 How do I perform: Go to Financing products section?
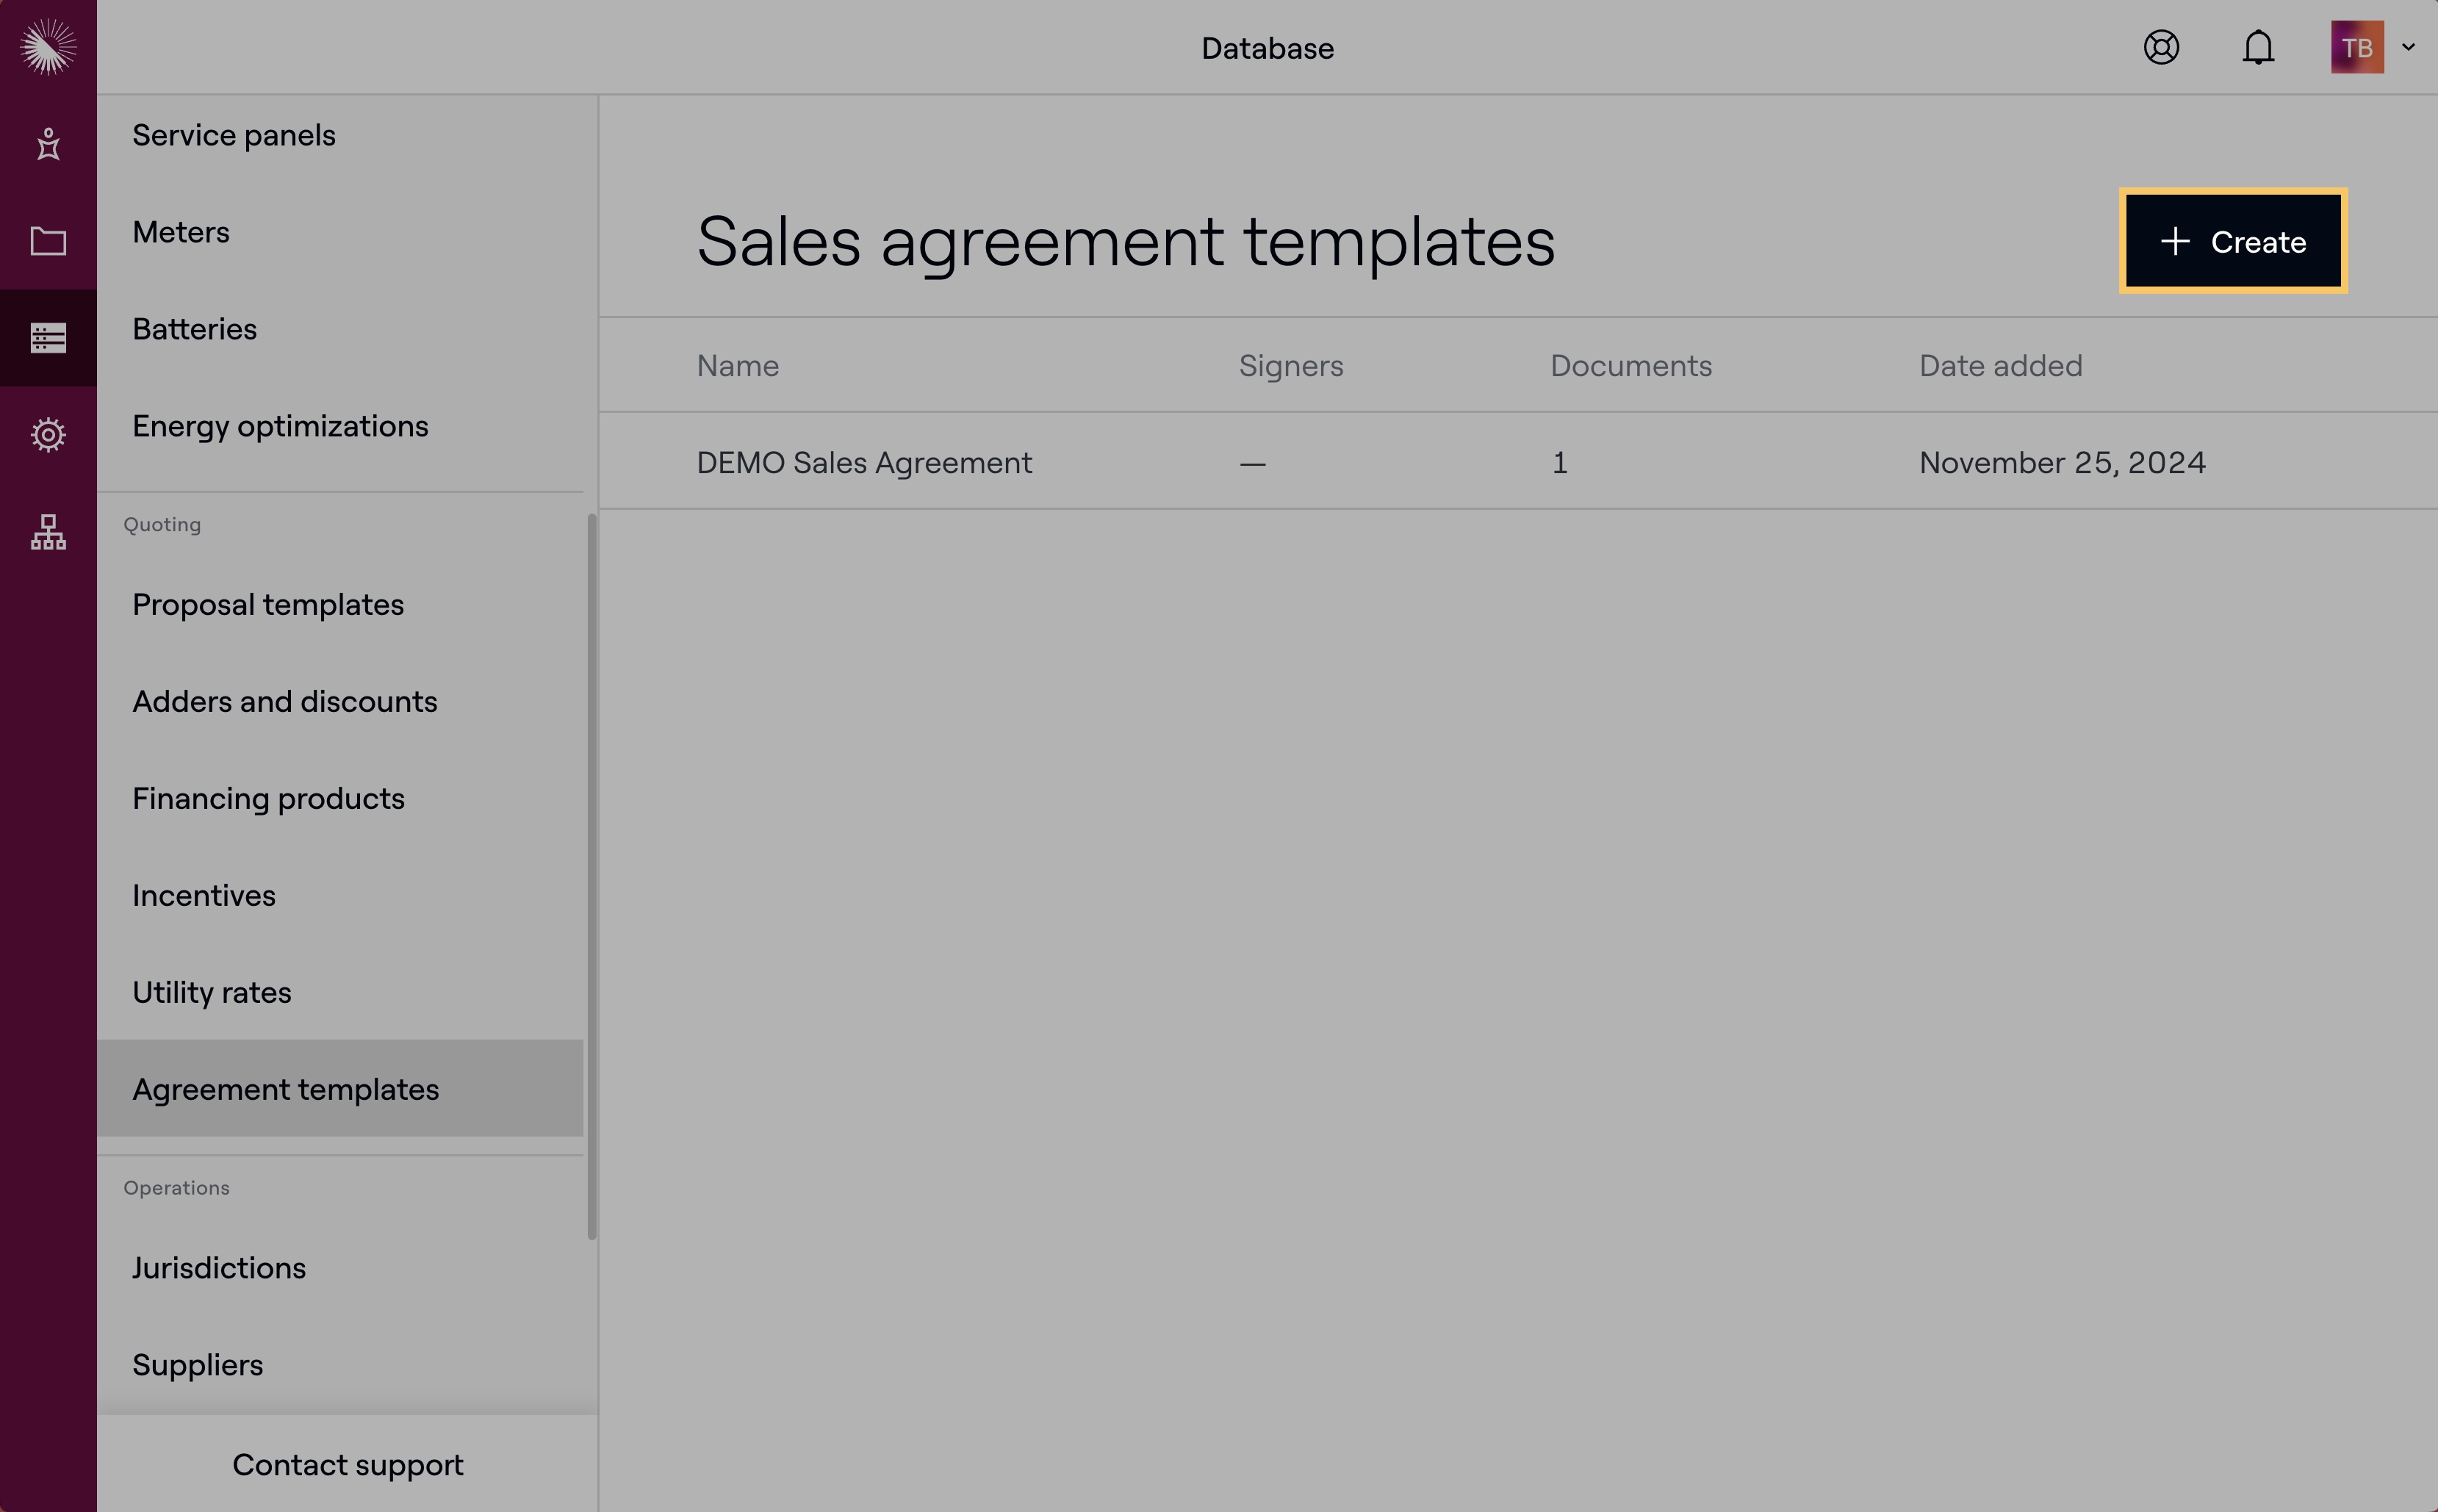click(268, 799)
